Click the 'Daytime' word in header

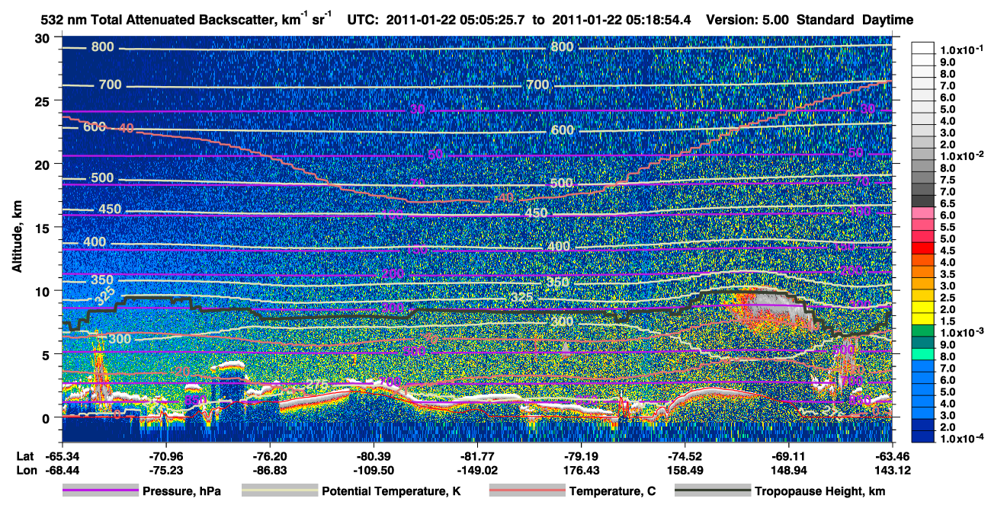pyautogui.click(x=886, y=21)
